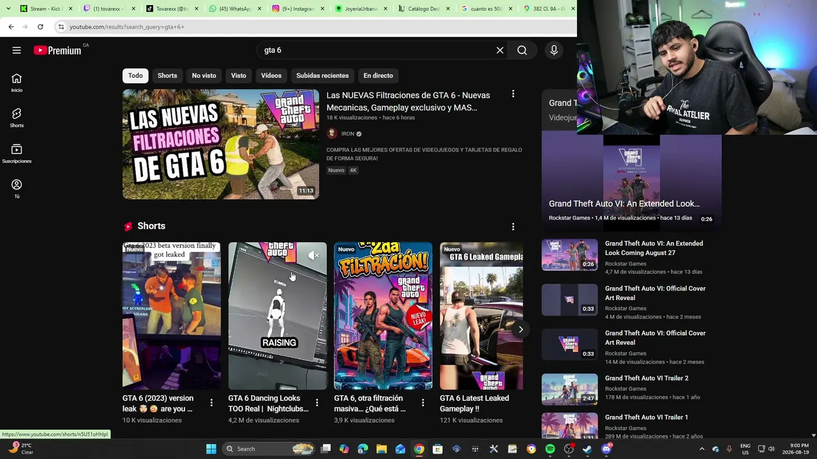Open Inicio in the YouTube sidebar
Screen dimensions: 817x459
click(17, 82)
